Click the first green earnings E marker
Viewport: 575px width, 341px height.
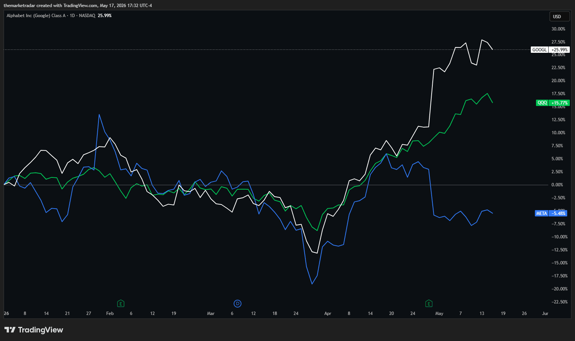tap(121, 303)
